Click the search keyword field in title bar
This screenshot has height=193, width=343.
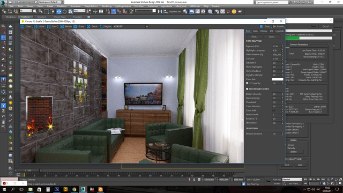point(272,2)
